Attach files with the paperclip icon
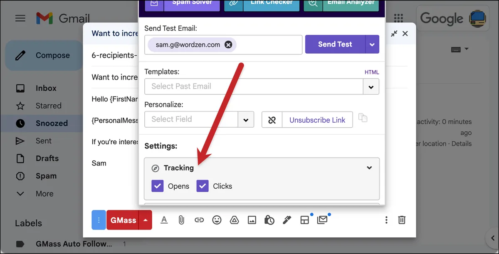Image resolution: width=499 pixels, height=254 pixels. 181,220
